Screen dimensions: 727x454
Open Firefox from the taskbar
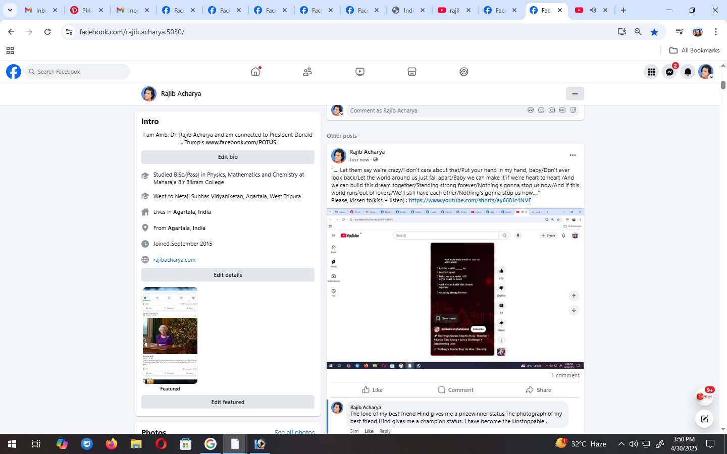click(112, 444)
